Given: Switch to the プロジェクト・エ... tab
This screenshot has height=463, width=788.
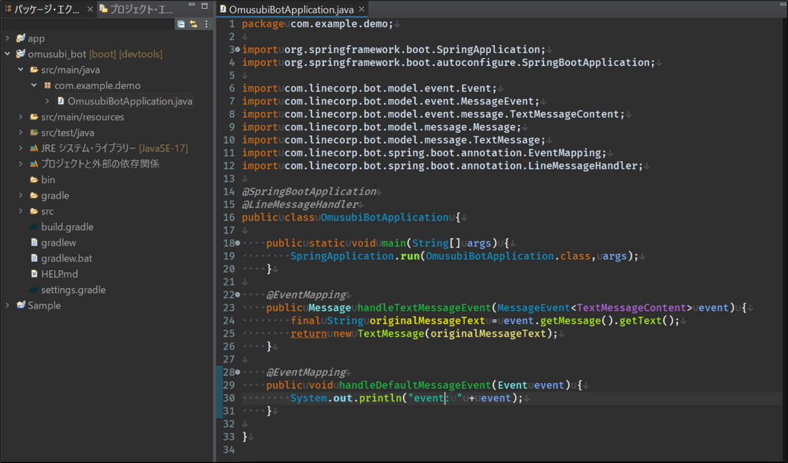Looking at the screenshot, I should [x=136, y=9].
